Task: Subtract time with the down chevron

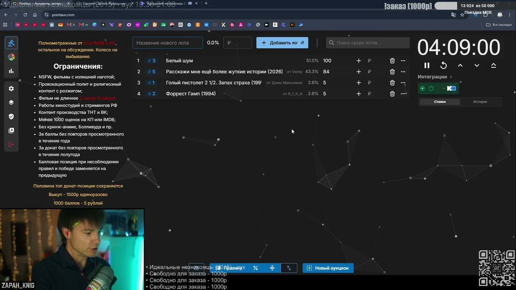Action: tap(477, 65)
